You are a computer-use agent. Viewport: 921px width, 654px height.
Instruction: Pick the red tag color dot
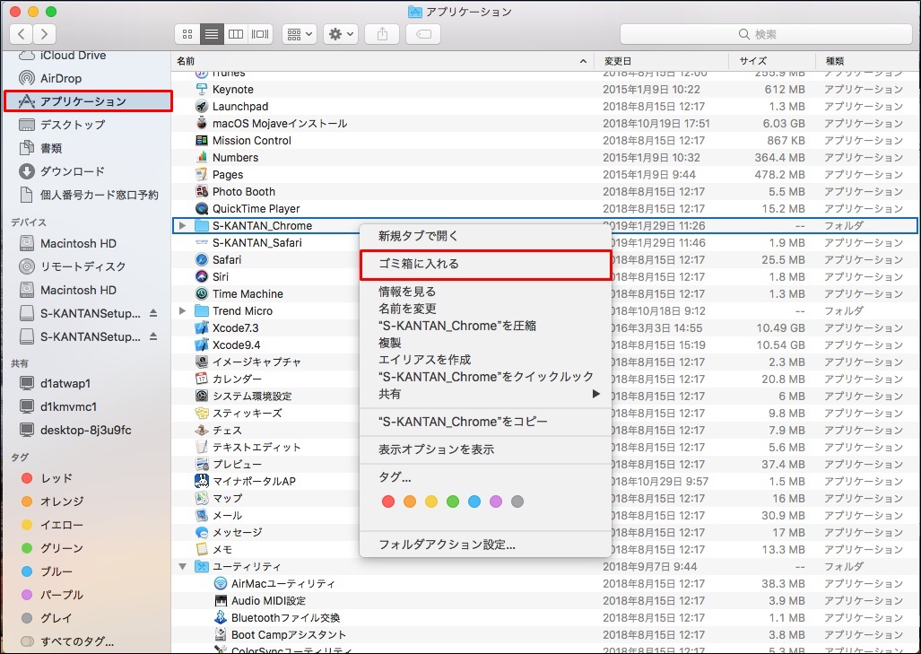(388, 501)
